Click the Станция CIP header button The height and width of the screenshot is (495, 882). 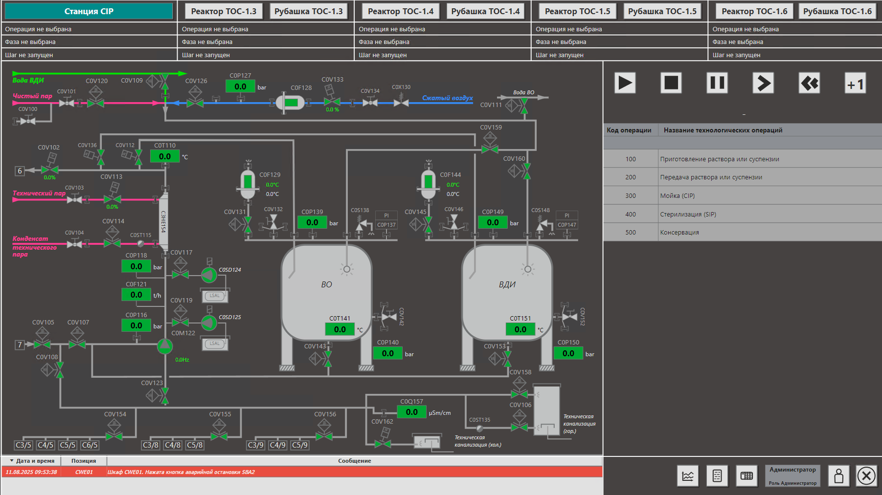(89, 11)
